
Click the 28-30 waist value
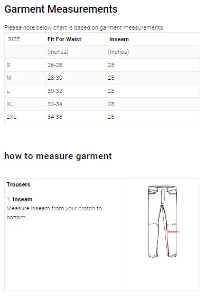[55, 78]
